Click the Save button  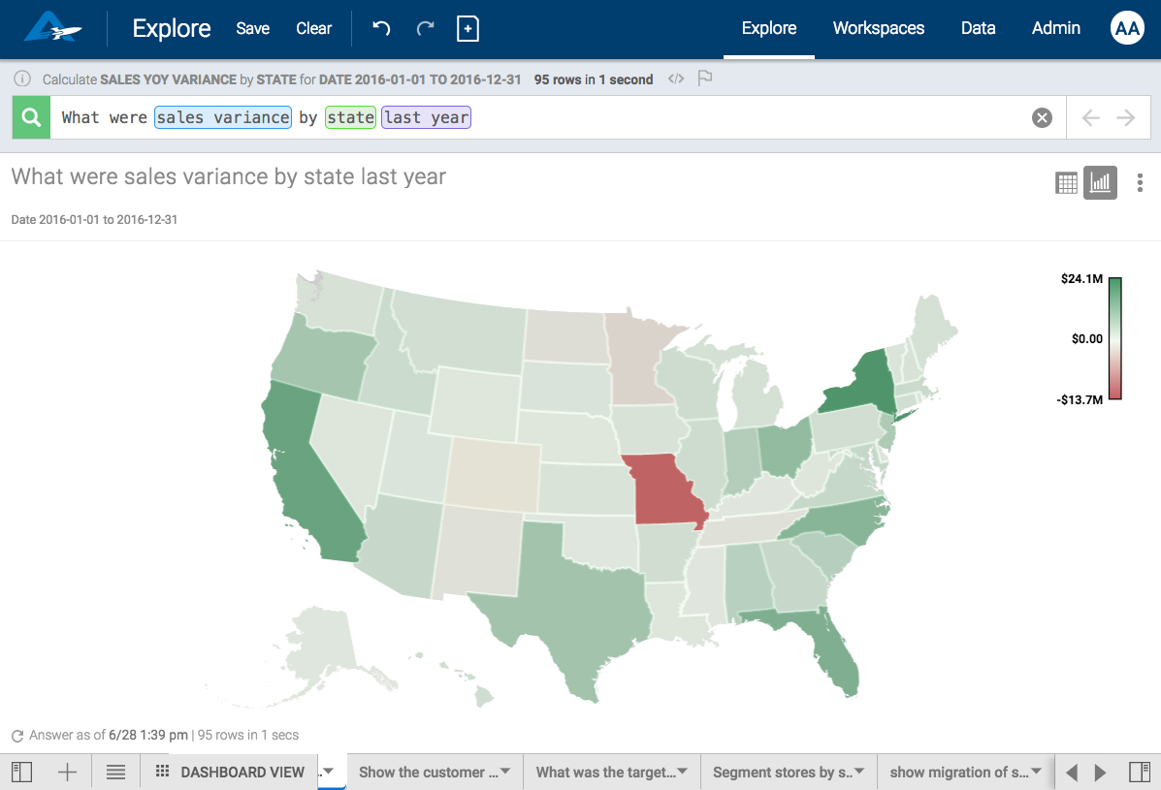pyautogui.click(x=252, y=28)
